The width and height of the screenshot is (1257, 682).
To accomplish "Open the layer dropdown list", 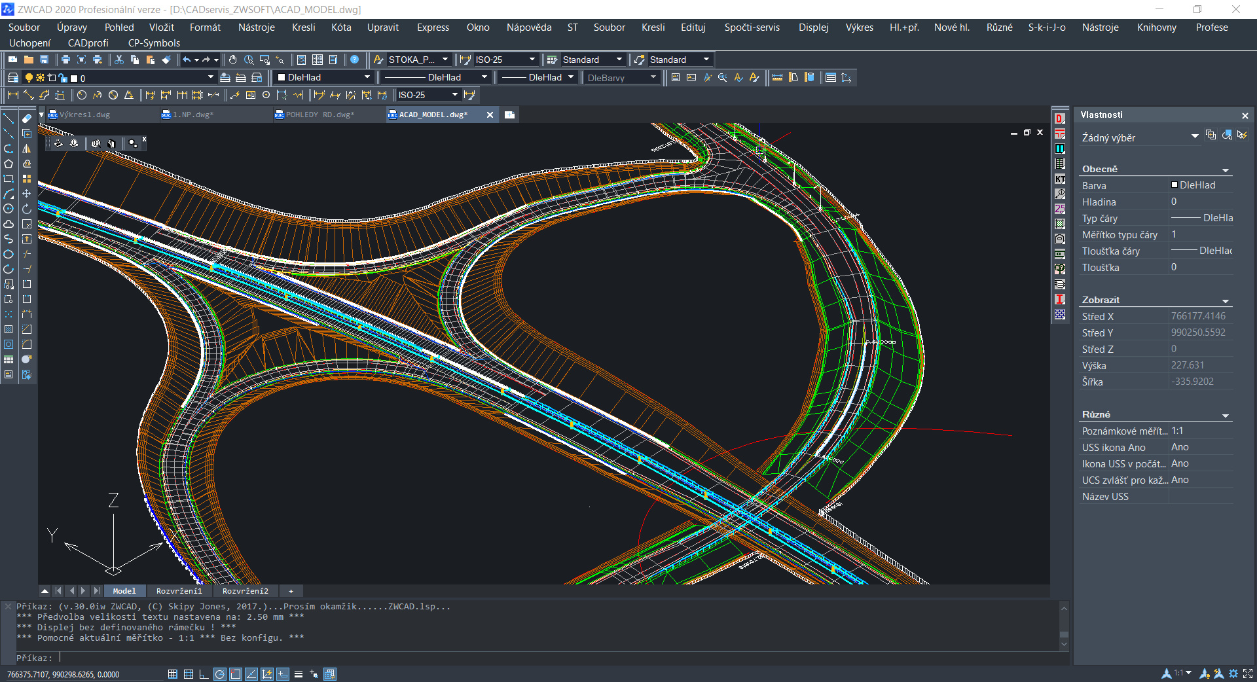I will tap(210, 77).
